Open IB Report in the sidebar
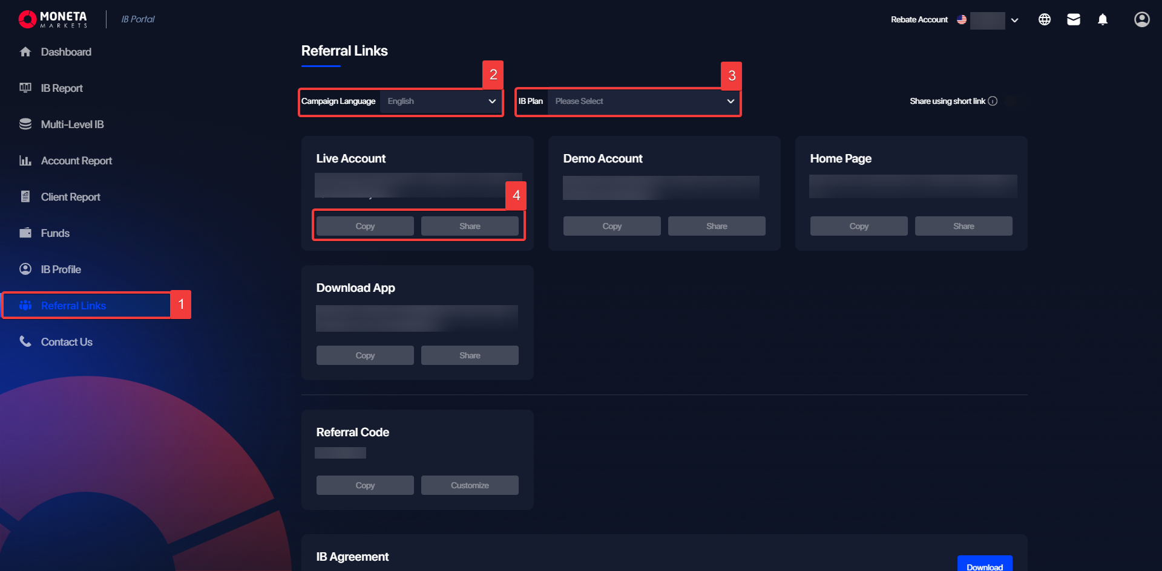Screen dimensions: 1162x571 point(62,88)
